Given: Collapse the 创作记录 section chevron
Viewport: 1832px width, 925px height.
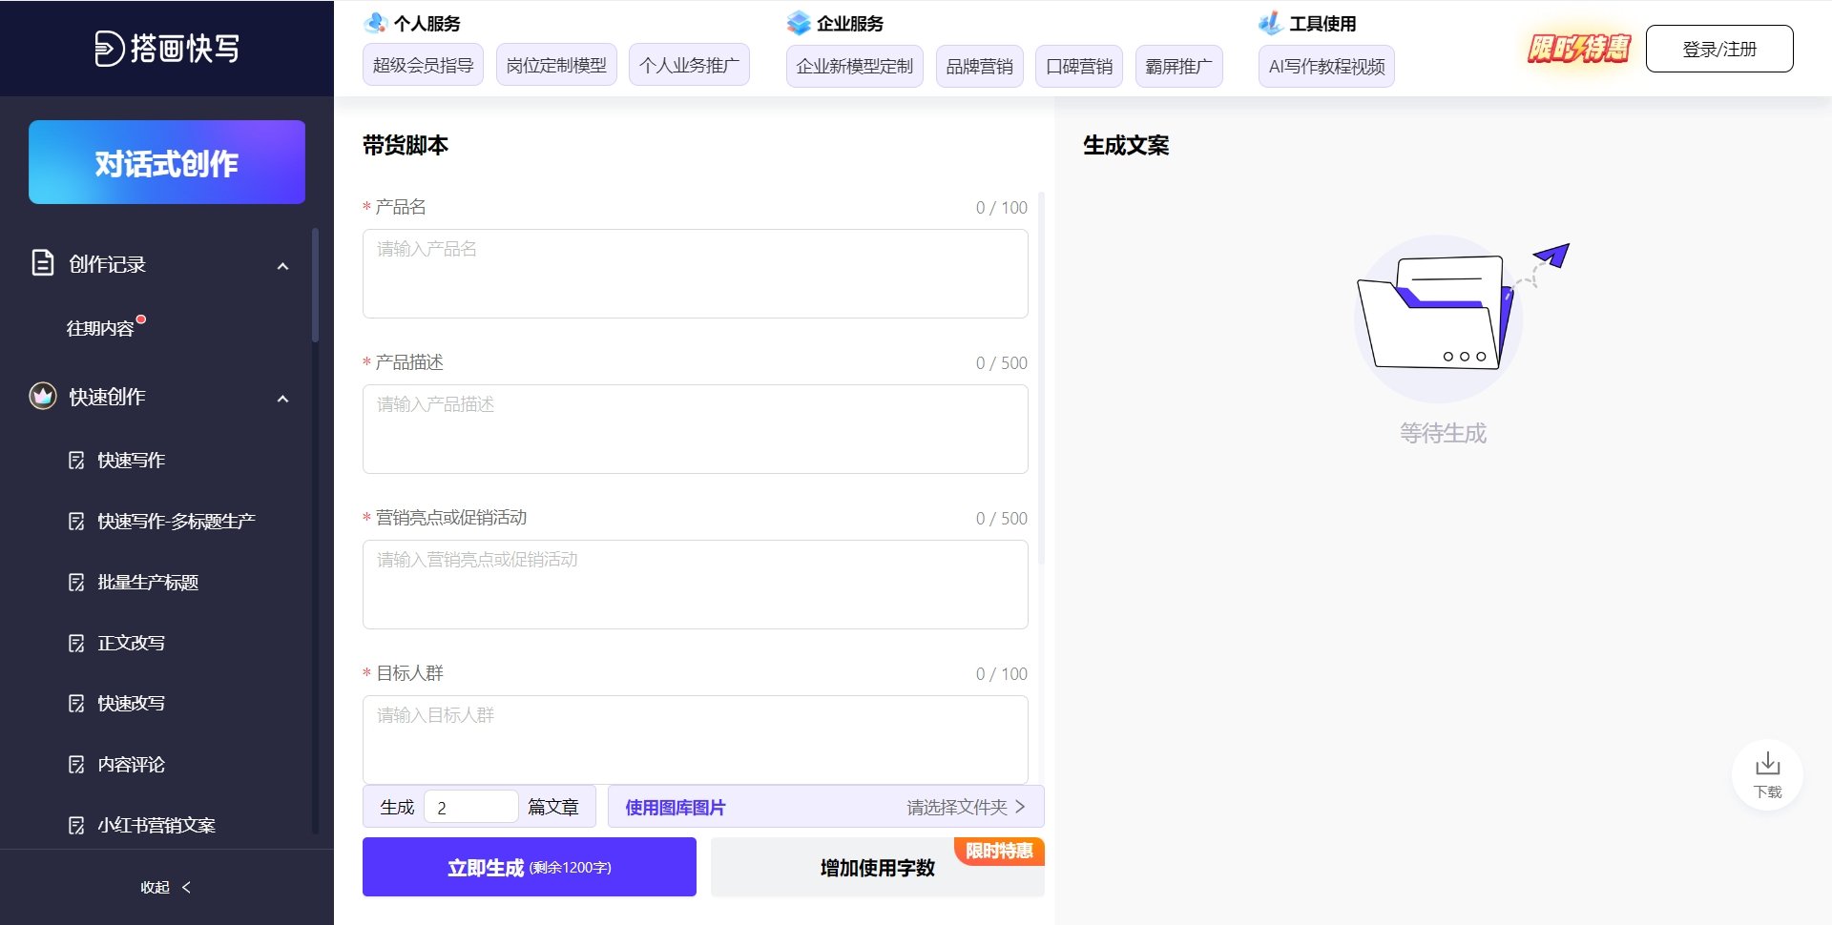Looking at the screenshot, I should pyautogui.click(x=282, y=266).
